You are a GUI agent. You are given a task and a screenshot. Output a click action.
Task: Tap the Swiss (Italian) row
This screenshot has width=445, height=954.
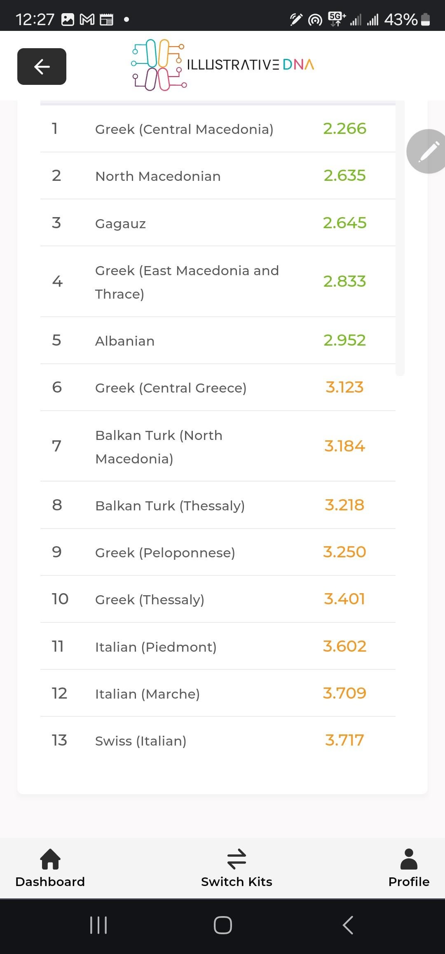218,740
